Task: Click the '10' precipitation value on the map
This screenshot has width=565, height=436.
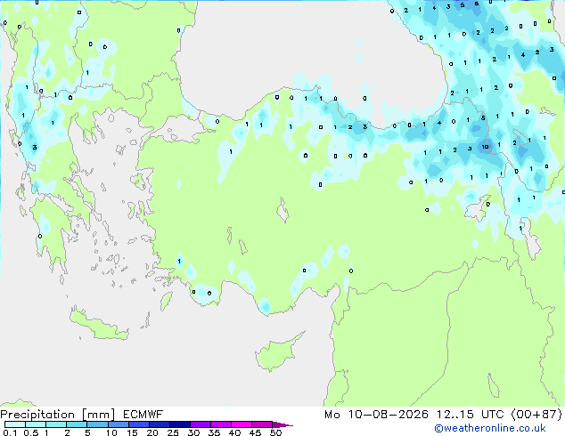Action: (486, 147)
